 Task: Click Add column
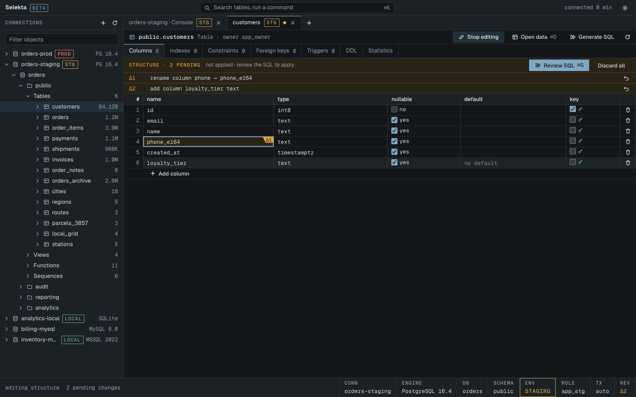(170, 174)
